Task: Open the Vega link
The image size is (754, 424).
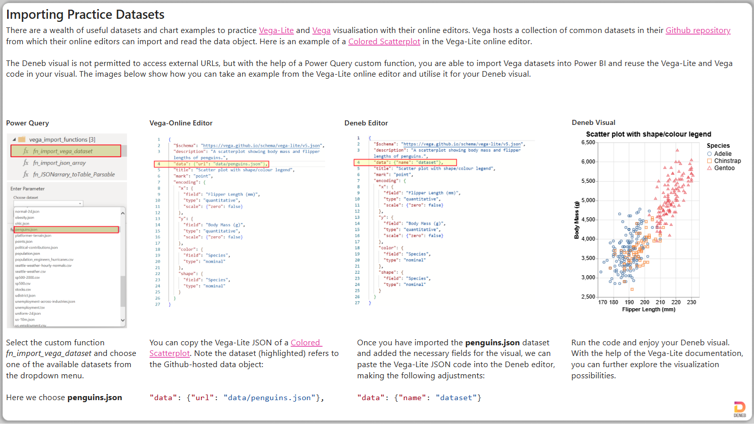Action: click(x=322, y=30)
